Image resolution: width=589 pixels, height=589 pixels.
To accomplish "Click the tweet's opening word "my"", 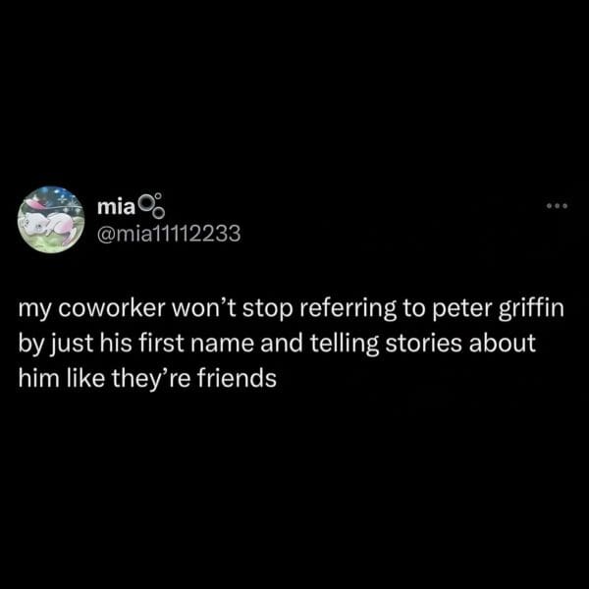I will [34, 310].
